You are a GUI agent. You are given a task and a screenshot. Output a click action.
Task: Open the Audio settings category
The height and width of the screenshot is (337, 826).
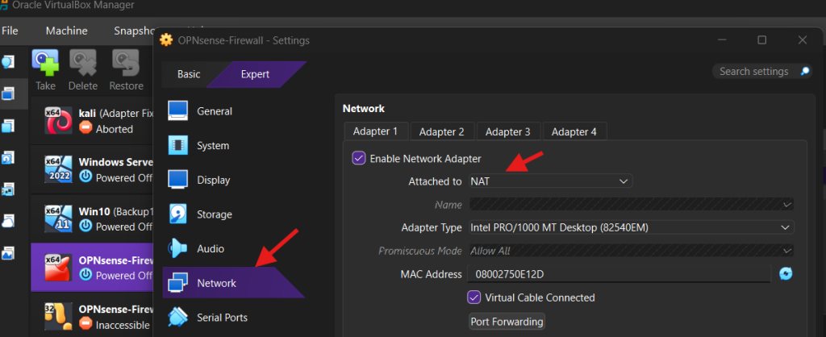(x=210, y=249)
